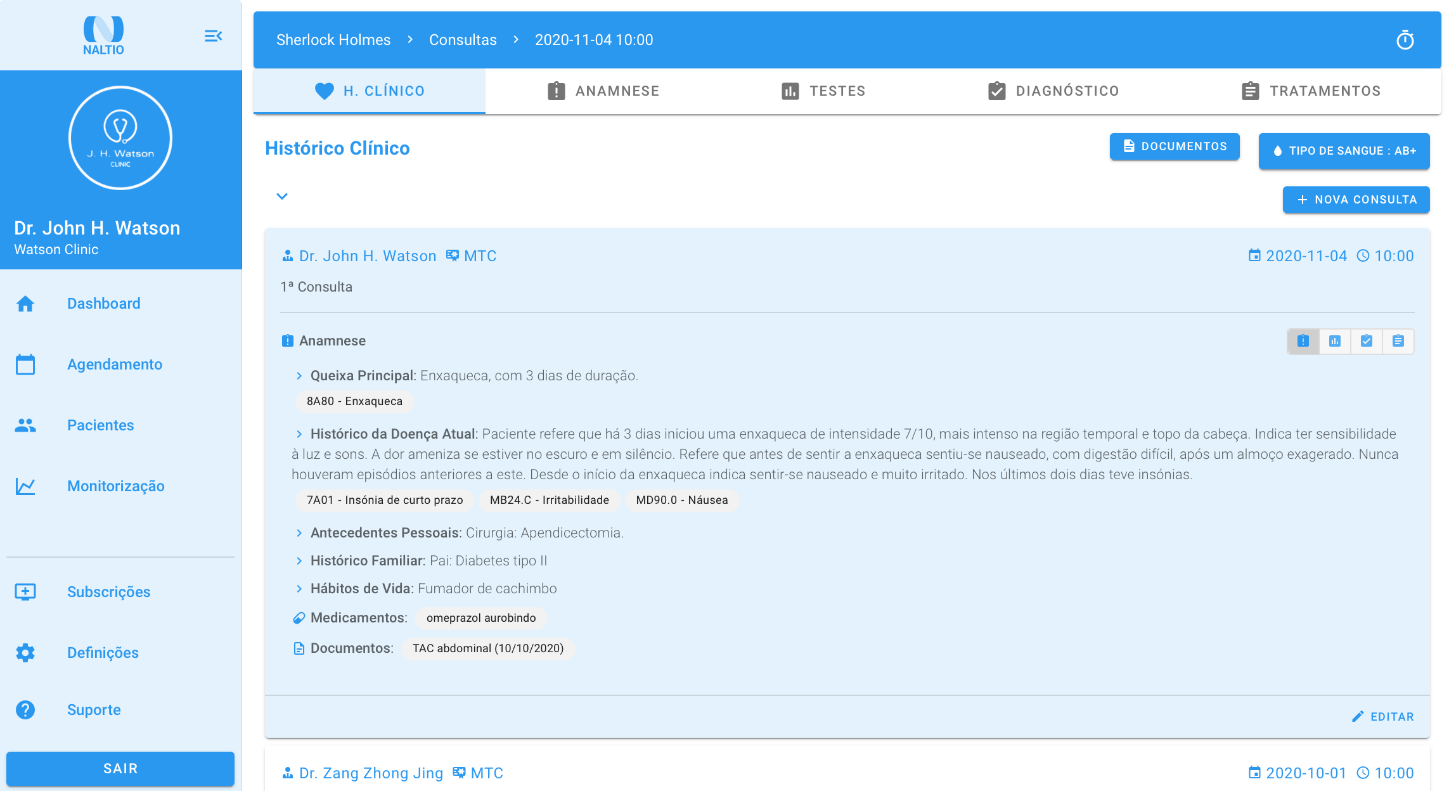Toggle the Anamnese section view button
Image resolution: width=1449 pixels, height=791 pixels.
coord(1303,342)
